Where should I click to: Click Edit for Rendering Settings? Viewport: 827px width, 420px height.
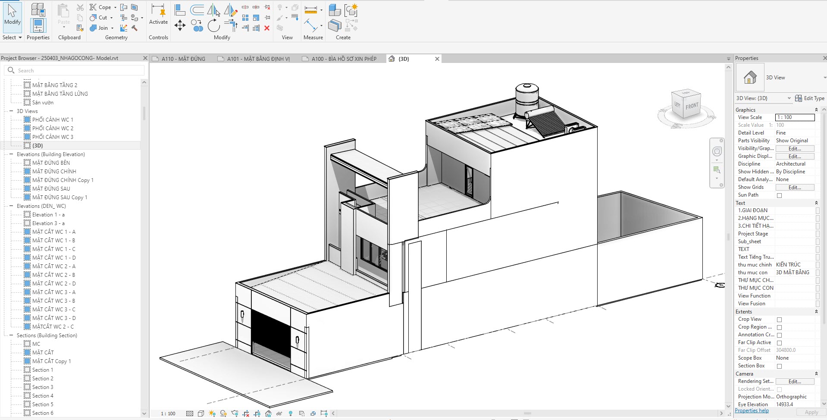pyautogui.click(x=795, y=382)
